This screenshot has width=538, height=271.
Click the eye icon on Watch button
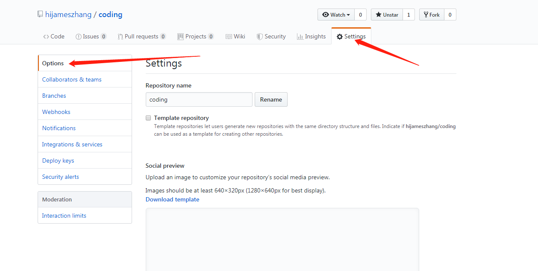pyautogui.click(x=326, y=15)
